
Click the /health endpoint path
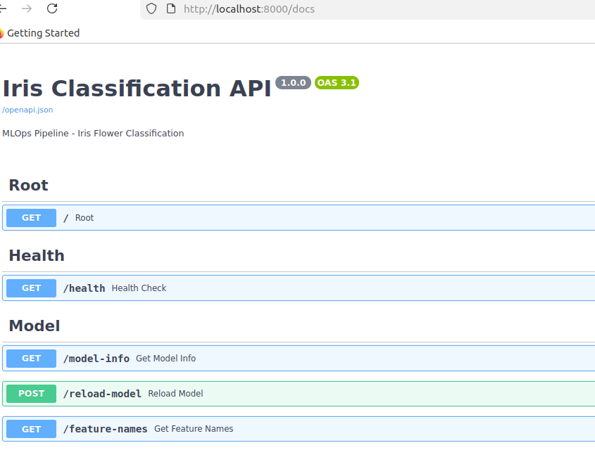pos(84,288)
